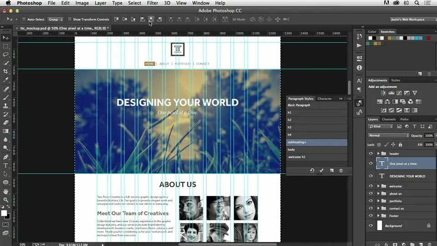Apply the .welcome h1 paragraph style

[x=317, y=157]
